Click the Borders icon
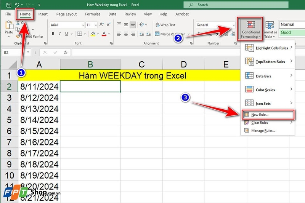This screenshot has height=203, width=305. (x=80, y=34)
